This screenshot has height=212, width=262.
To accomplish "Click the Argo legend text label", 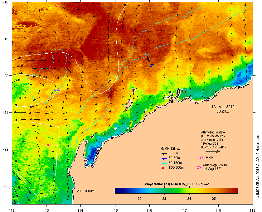I will point(209,157).
